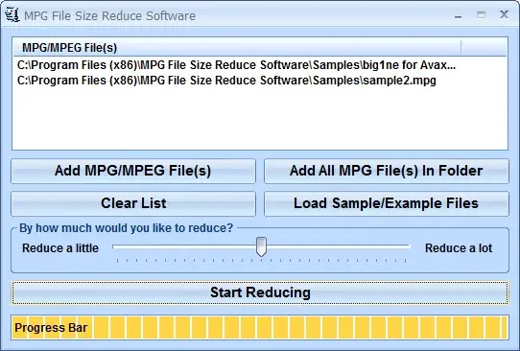Minimize the MPG File Size Reduce window
The image size is (520, 351).
(x=459, y=16)
